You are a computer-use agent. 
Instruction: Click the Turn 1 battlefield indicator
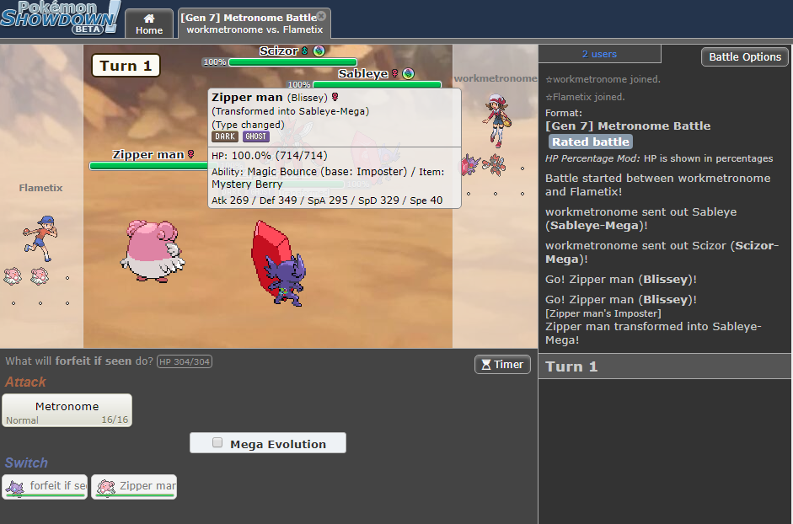[x=126, y=66]
